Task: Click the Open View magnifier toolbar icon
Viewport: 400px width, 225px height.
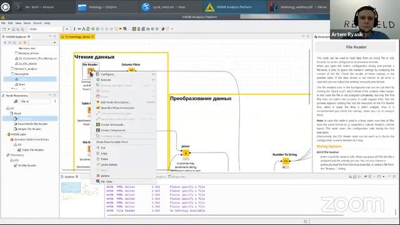Action: [125, 29]
